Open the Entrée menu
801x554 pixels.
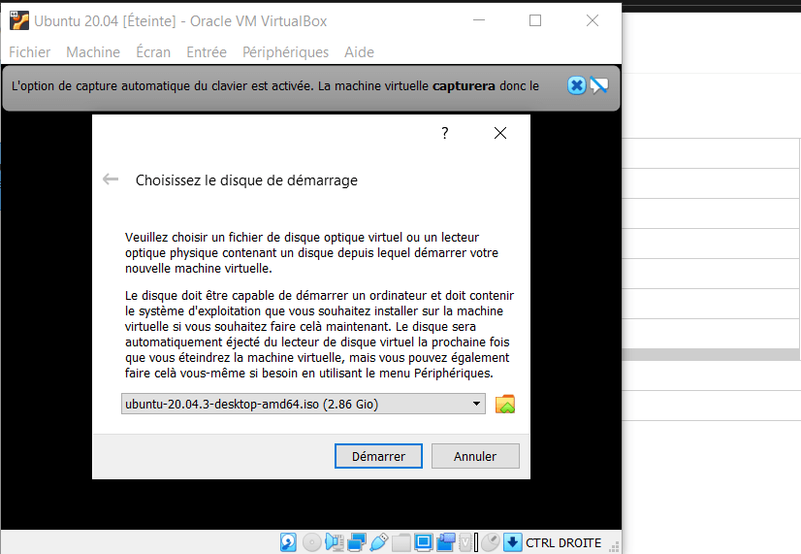207,52
